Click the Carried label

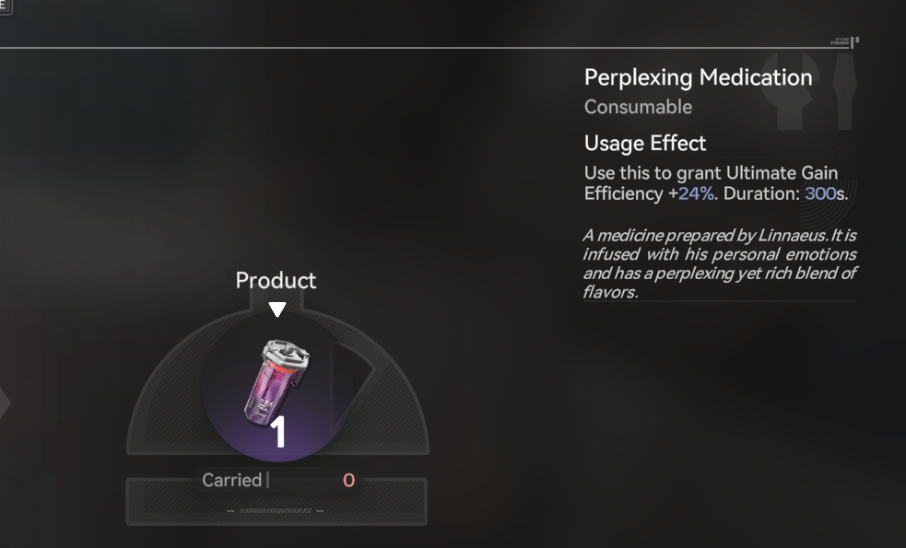(231, 480)
